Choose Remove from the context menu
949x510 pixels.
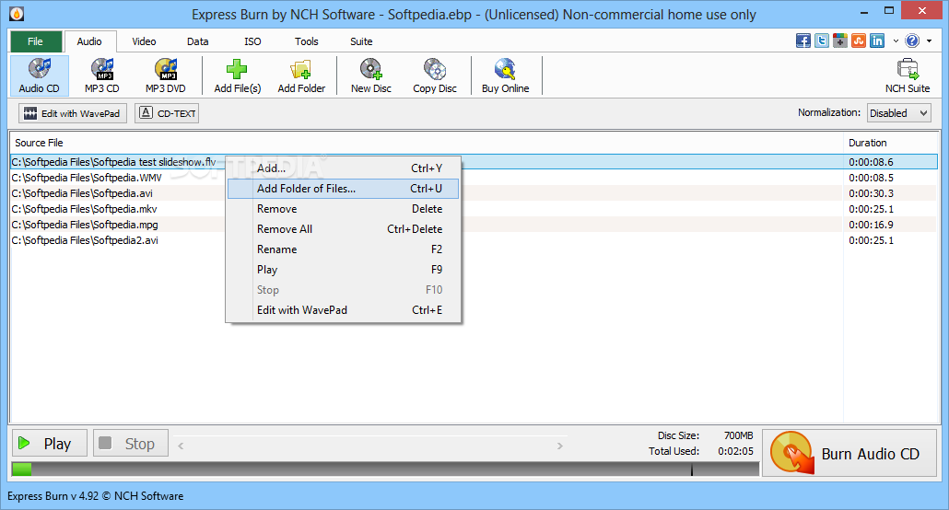(x=343, y=209)
